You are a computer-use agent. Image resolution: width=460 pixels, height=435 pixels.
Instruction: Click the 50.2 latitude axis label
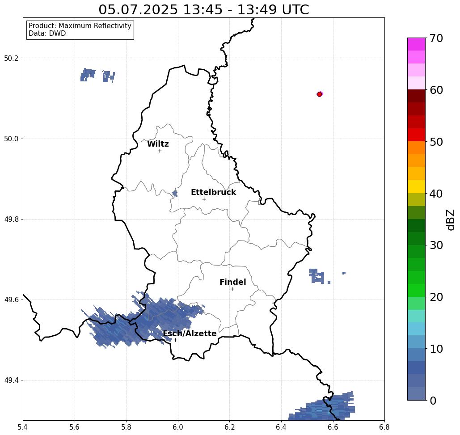coord(11,58)
